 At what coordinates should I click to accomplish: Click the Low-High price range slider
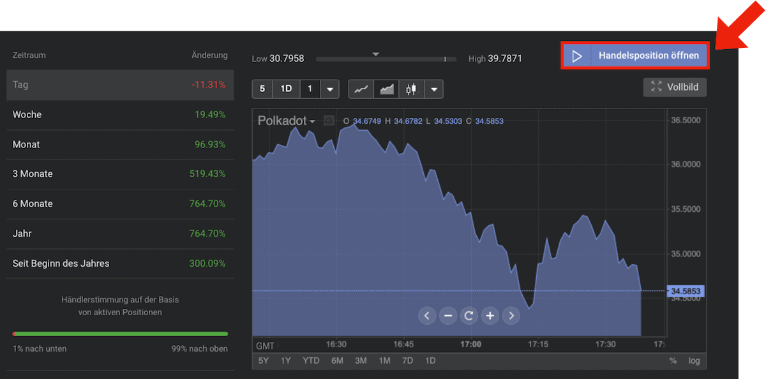coord(386,59)
